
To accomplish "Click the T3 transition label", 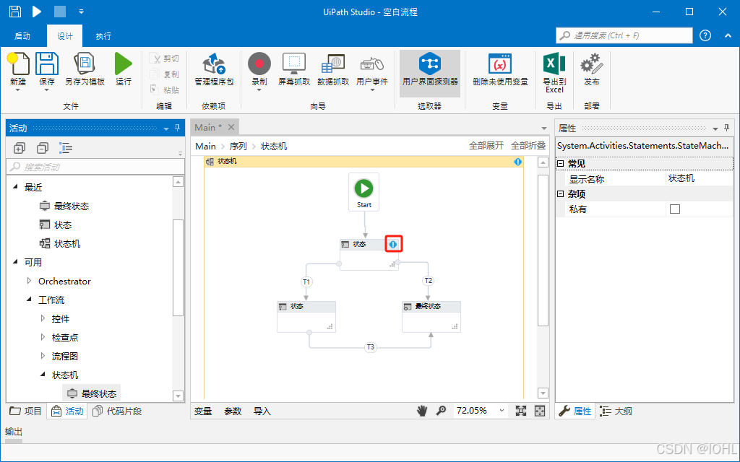I will click(371, 347).
